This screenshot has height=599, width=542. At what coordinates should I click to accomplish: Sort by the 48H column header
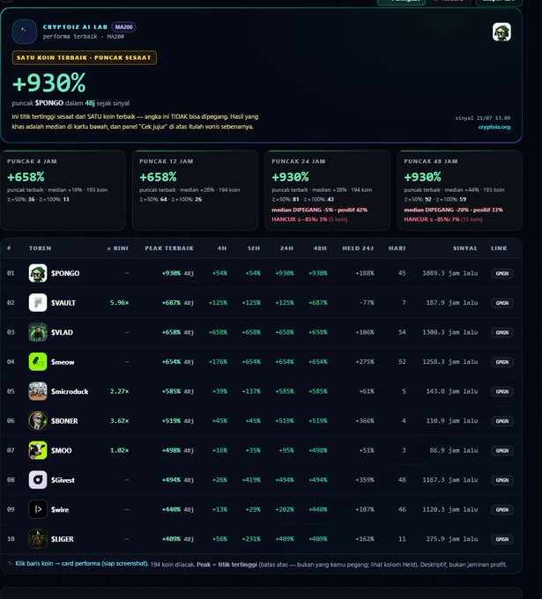[x=320, y=248]
